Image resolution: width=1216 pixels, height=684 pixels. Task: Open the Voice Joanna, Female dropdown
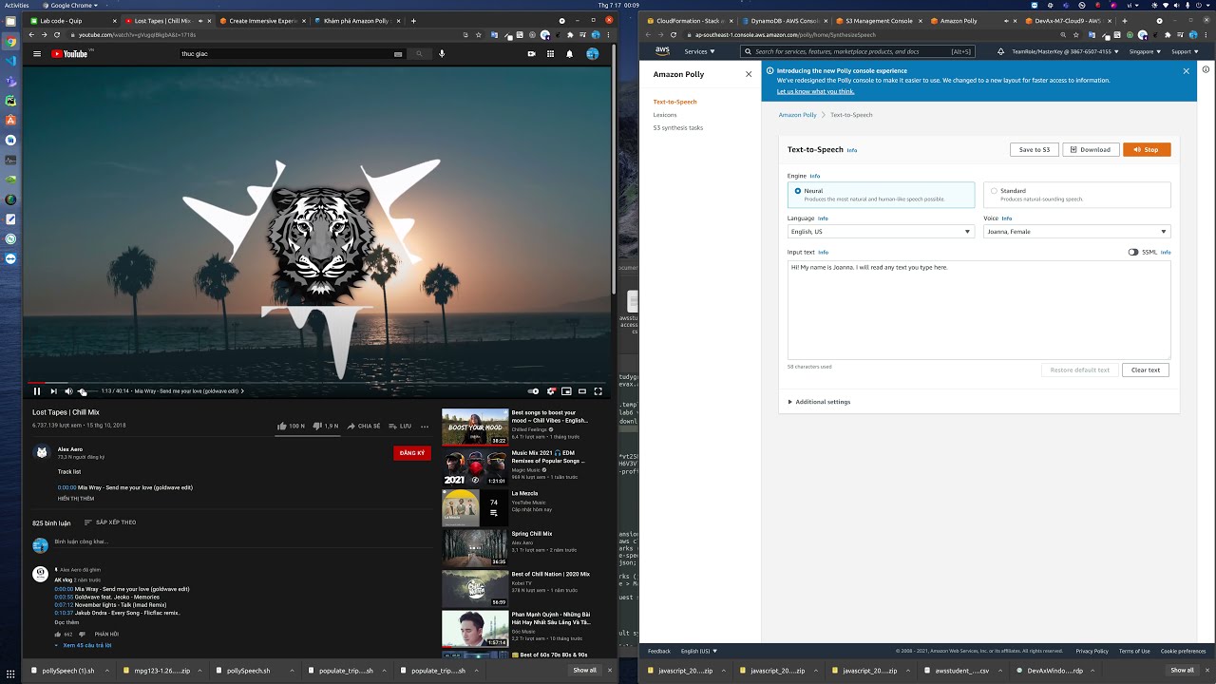[x=1076, y=232]
